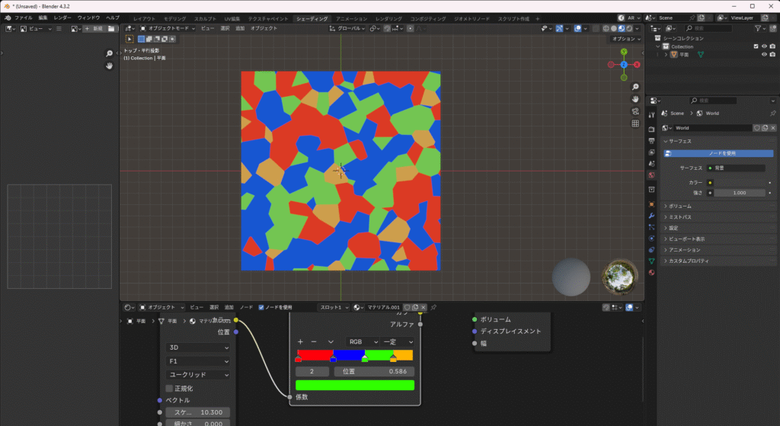Image resolution: width=780 pixels, height=426 pixels.
Task: Open the World properties tab icon
Action: (x=652, y=175)
